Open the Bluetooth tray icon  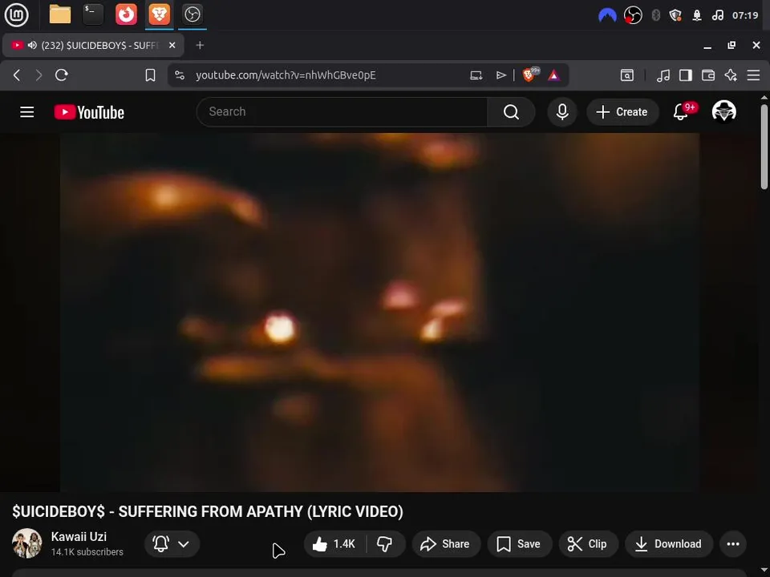(x=655, y=16)
